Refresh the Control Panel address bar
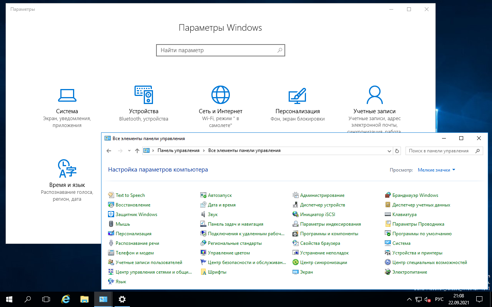Image resolution: width=492 pixels, height=307 pixels. pyautogui.click(x=397, y=151)
